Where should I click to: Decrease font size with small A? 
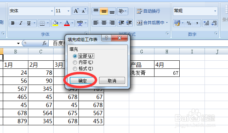[x=84, y=11]
